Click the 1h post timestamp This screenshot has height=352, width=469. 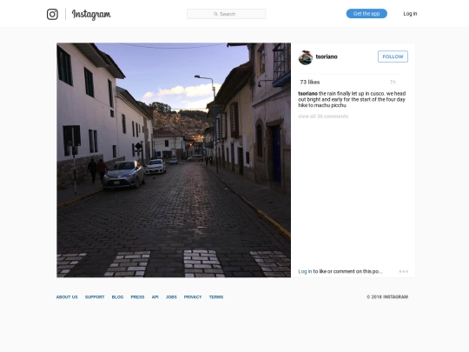[x=393, y=82]
